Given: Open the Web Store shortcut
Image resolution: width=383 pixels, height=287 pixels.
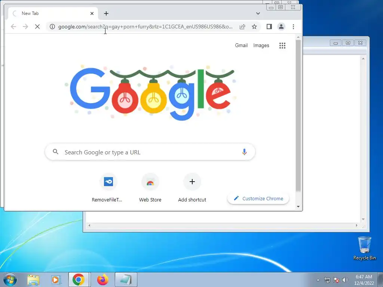Looking at the screenshot, I should (x=150, y=188).
